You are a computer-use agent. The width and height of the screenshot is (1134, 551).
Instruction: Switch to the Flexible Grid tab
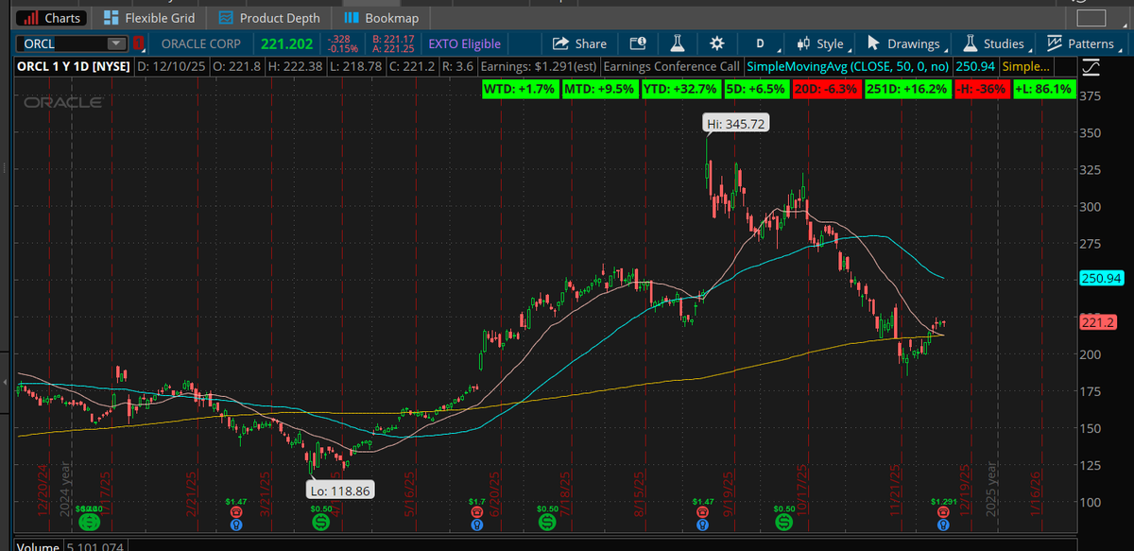[149, 18]
